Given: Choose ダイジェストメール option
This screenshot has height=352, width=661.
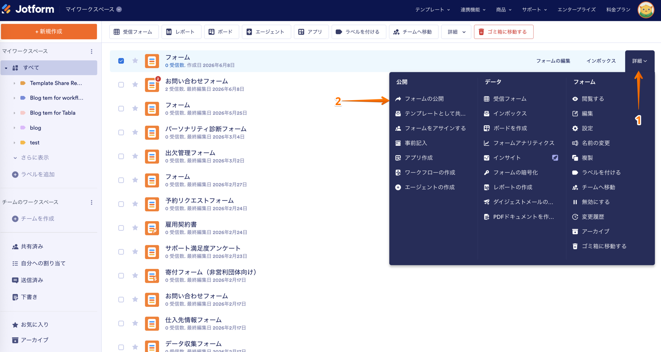Looking at the screenshot, I should (x=518, y=202).
